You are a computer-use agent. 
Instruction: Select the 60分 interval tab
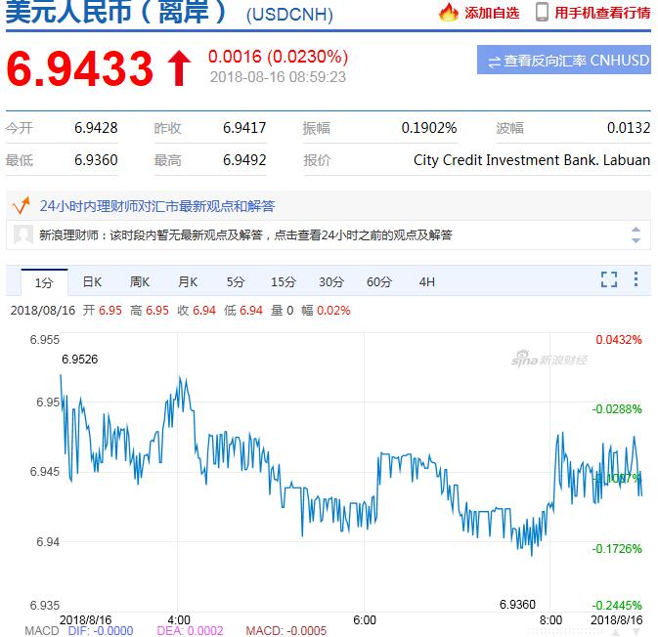(x=379, y=282)
